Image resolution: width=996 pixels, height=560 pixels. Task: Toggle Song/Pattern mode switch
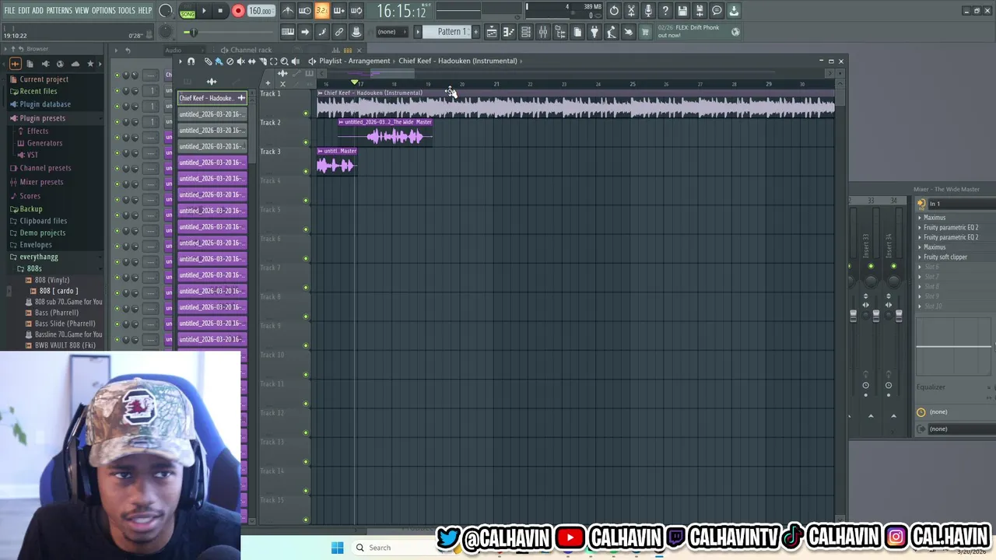point(188,11)
